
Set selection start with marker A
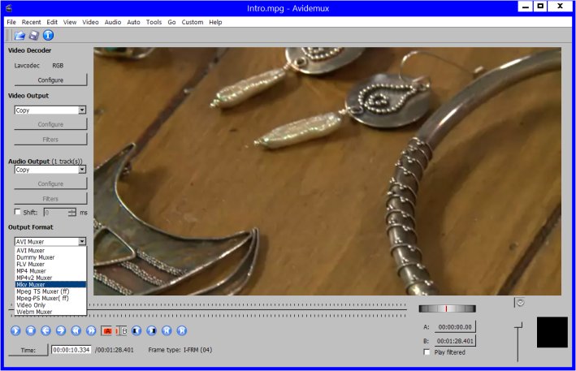tap(107, 331)
